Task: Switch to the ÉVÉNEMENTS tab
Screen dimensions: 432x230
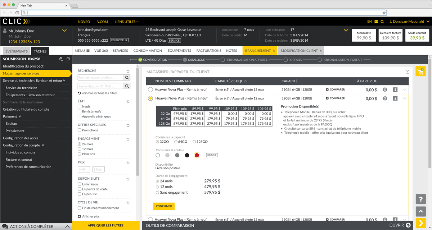Action: (x=17, y=51)
